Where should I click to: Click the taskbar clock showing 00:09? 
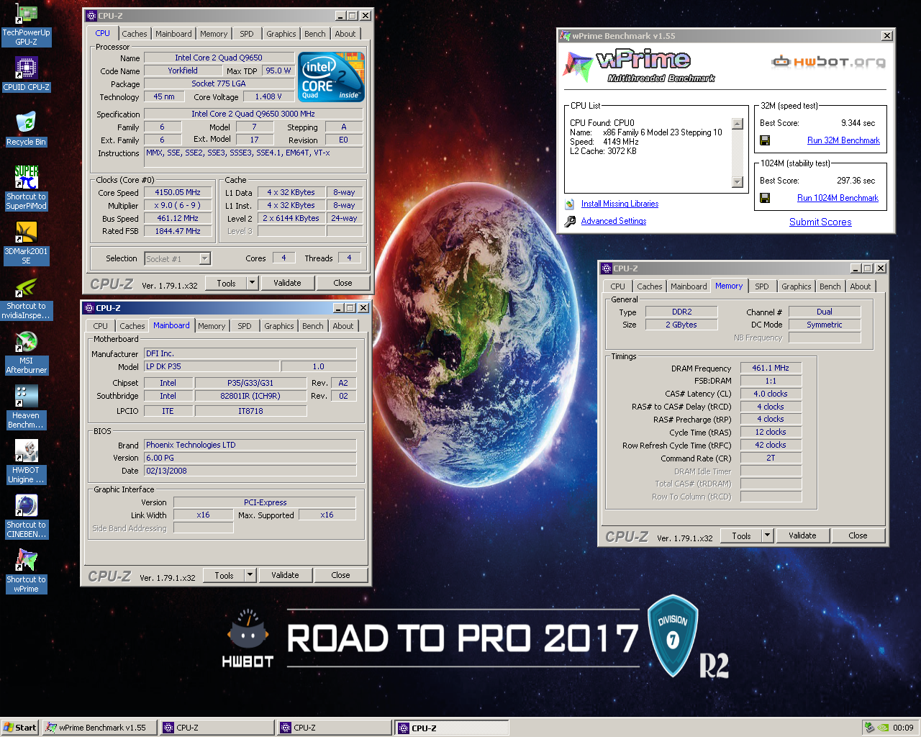pyautogui.click(x=903, y=728)
